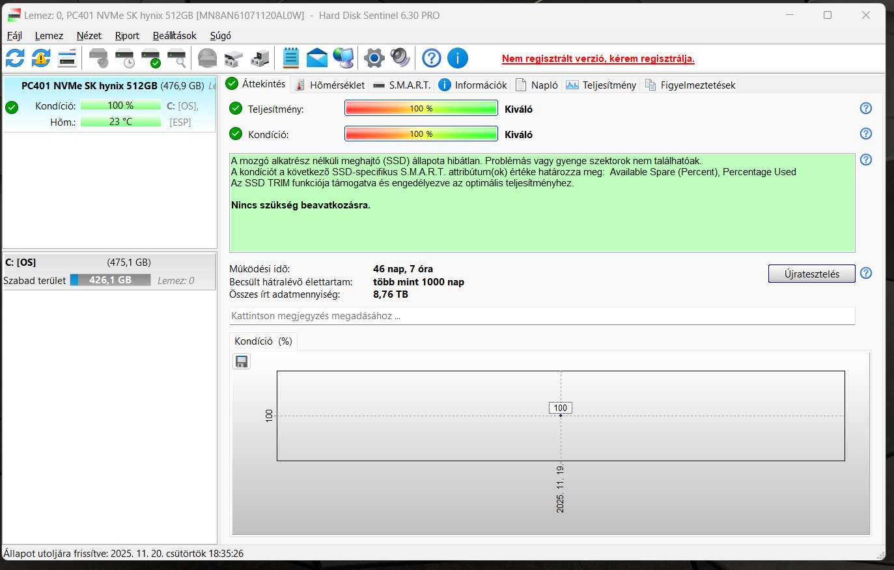Click help icon next to Teljesítmény bar

pos(866,108)
